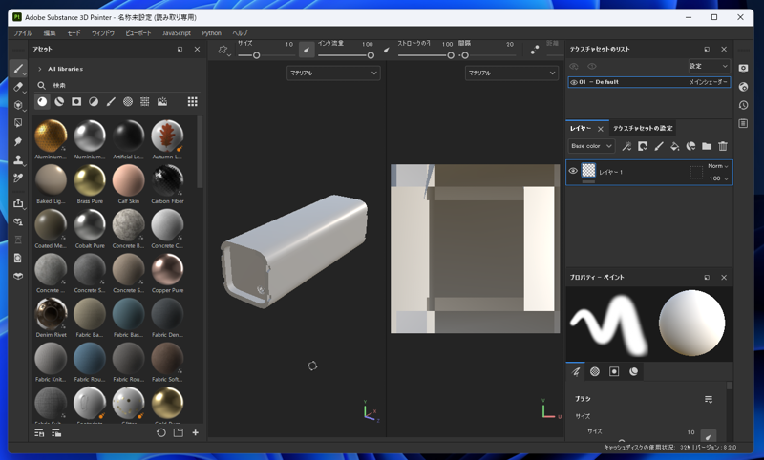Click the サイズ slider handle in top toolbar
Viewport: 764px width, 460px height.
(256, 55)
